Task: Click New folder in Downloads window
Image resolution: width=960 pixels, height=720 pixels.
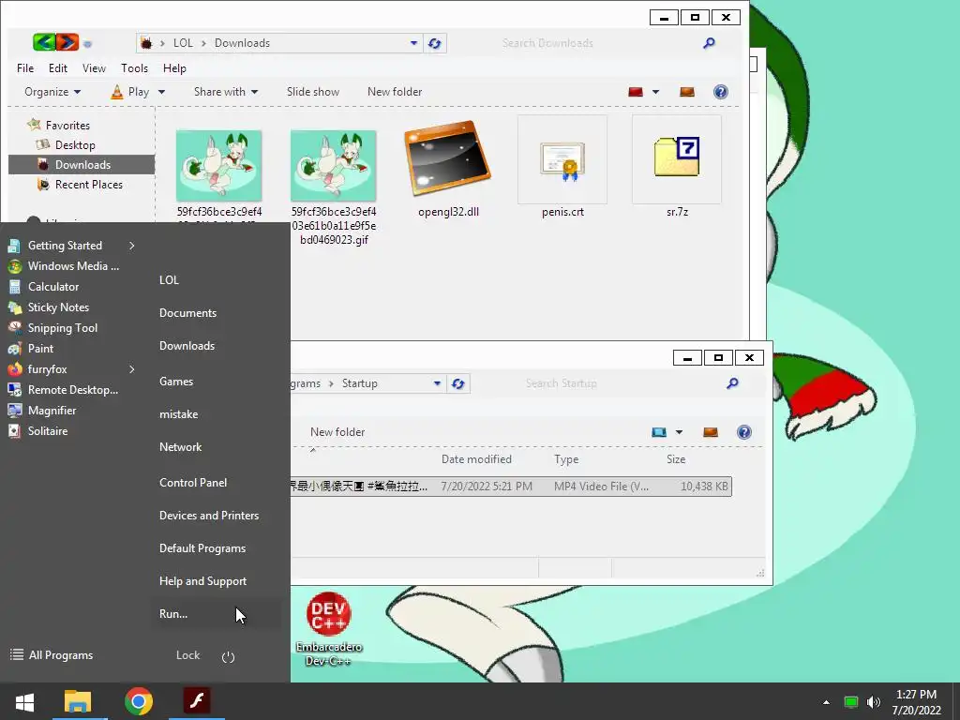Action: (x=395, y=92)
